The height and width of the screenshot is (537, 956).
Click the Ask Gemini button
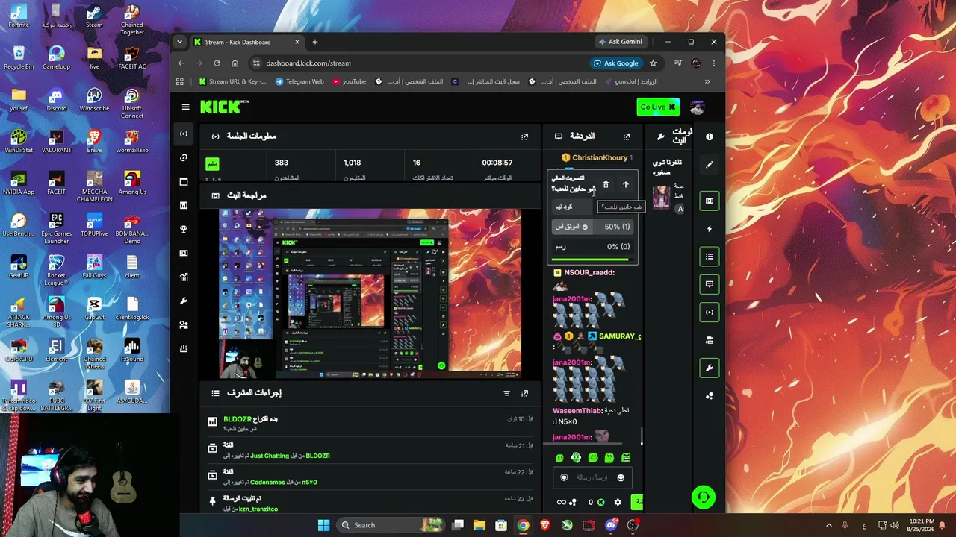(621, 42)
